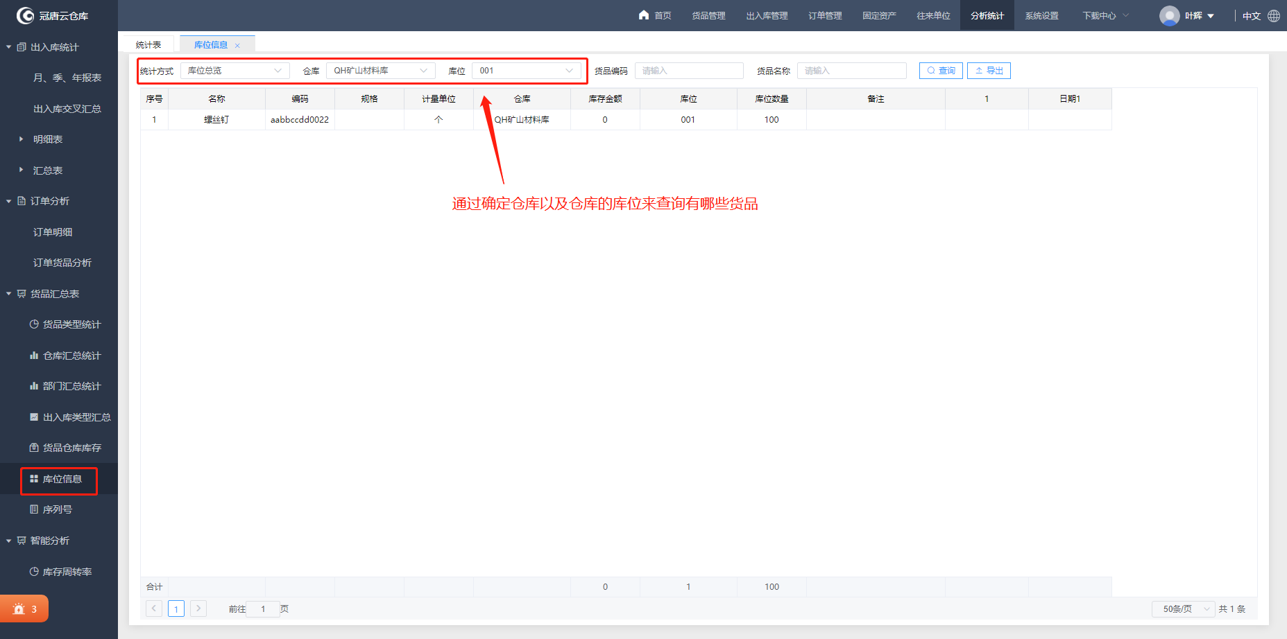Click the 螺丝钉 name cell
Viewport: 1287px width, 639px height.
click(x=216, y=119)
